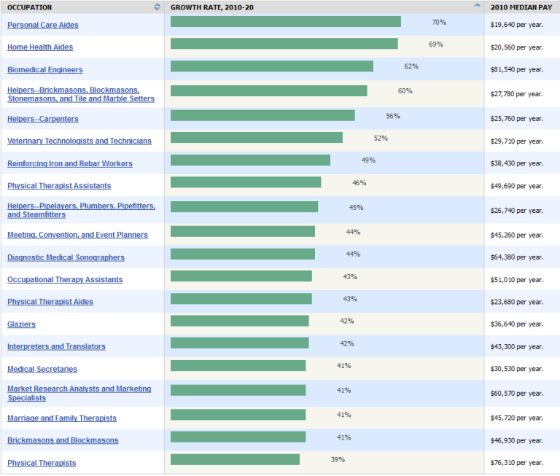Select the Glaziers occupation link
Image resolution: width=560 pixels, height=476 pixels.
coord(21,324)
